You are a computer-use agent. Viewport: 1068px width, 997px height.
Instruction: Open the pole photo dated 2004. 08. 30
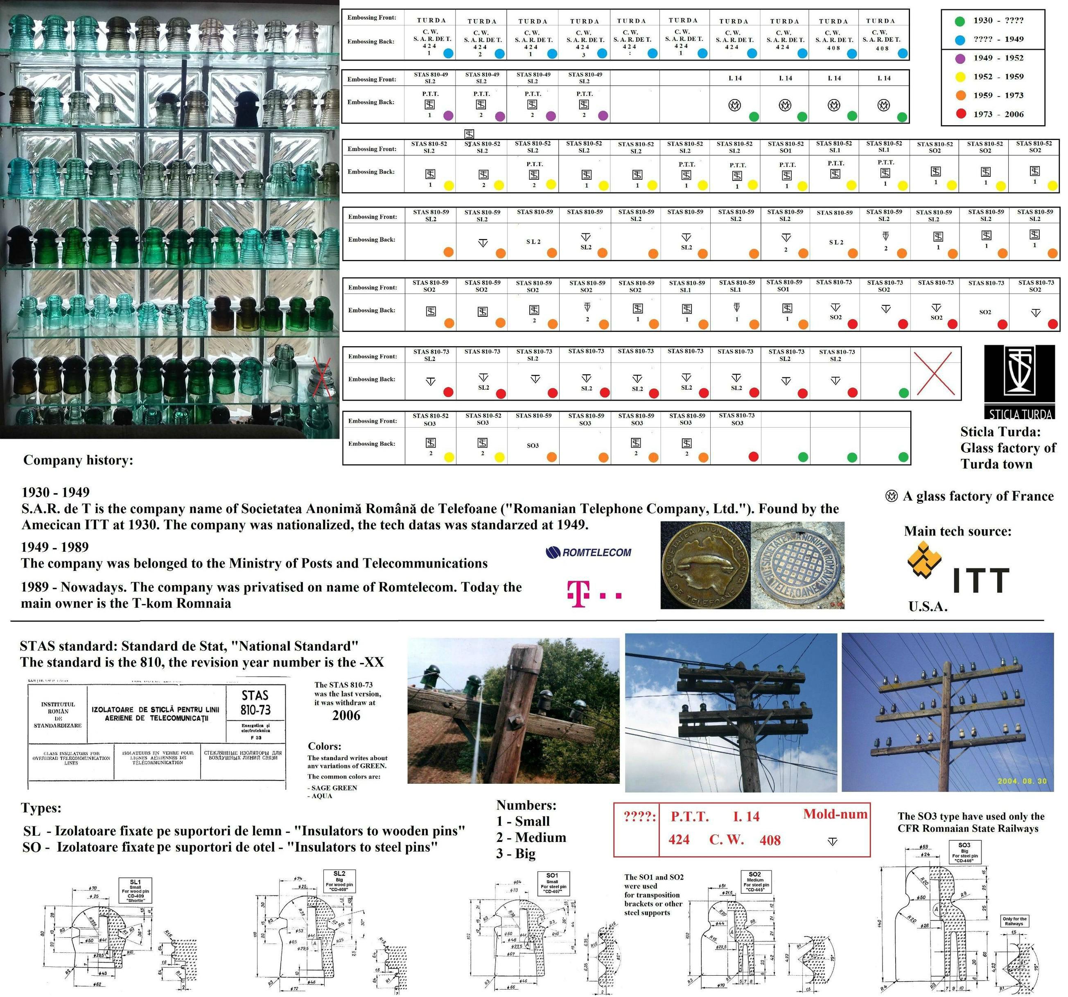(x=948, y=712)
